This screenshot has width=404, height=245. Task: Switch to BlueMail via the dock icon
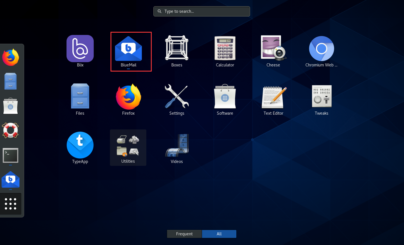(x=11, y=180)
